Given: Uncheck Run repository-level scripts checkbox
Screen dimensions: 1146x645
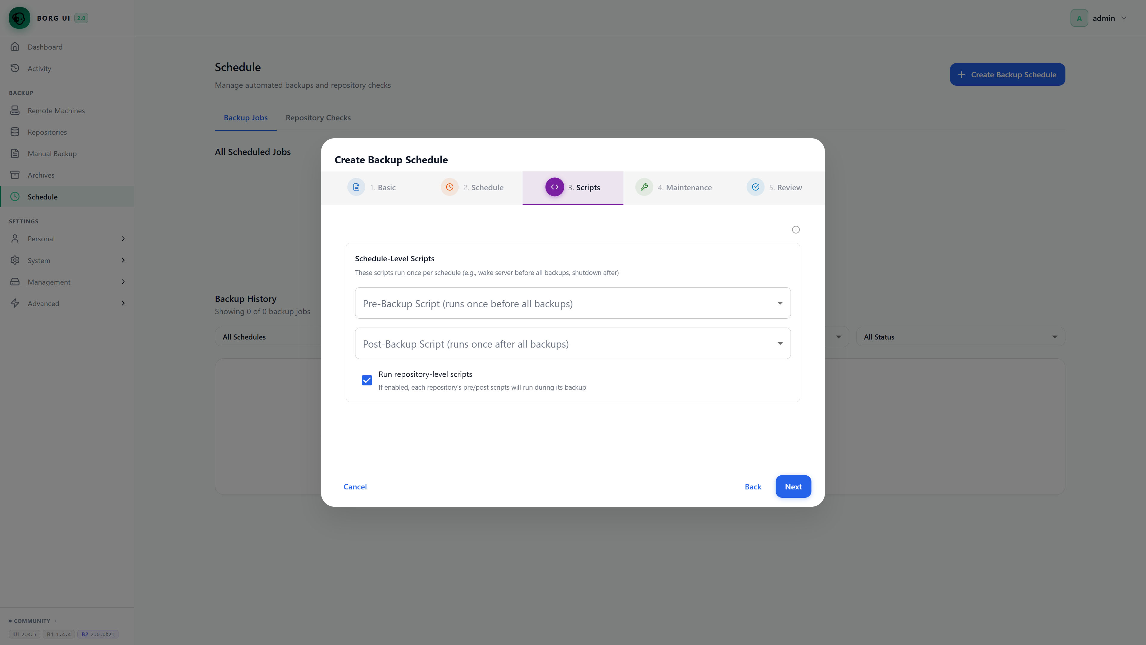Looking at the screenshot, I should [x=366, y=380].
